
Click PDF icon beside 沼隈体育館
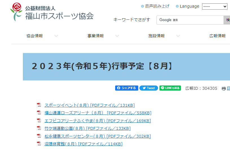(39, 144)
